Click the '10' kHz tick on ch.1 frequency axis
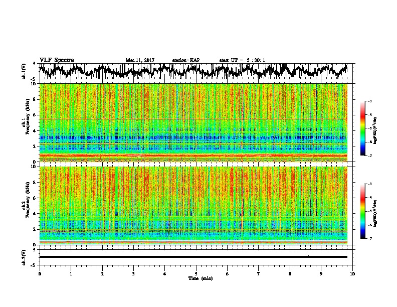Image resolution: width=397 pixels, height=307 pixels. (x=34, y=84)
